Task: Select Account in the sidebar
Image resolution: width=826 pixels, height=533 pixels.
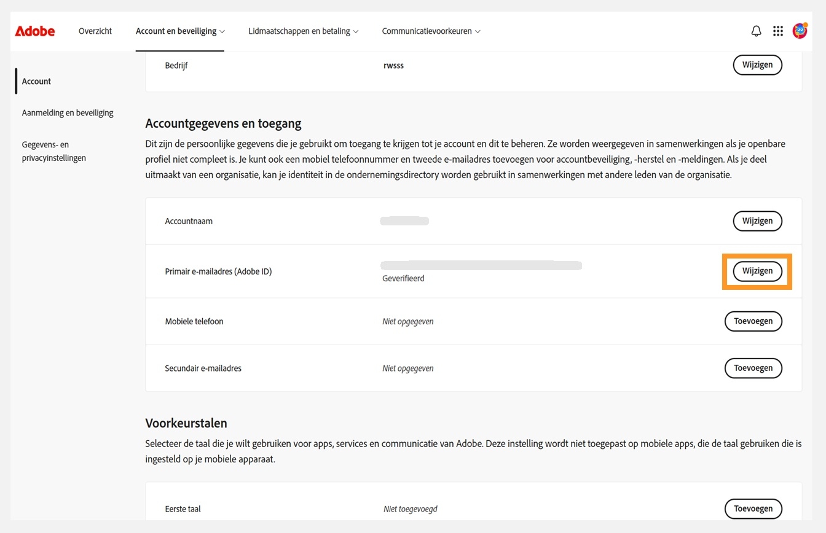Action: pos(36,80)
